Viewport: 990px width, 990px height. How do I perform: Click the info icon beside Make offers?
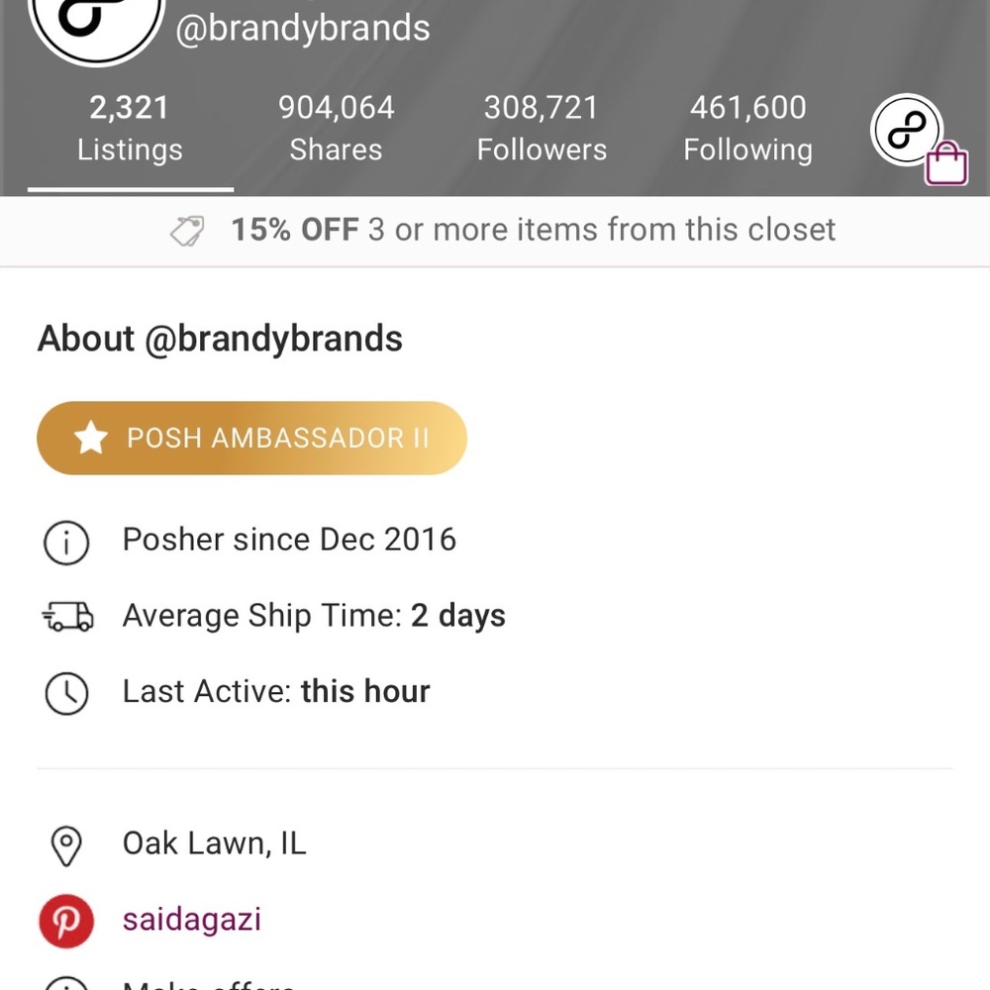point(65,986)
